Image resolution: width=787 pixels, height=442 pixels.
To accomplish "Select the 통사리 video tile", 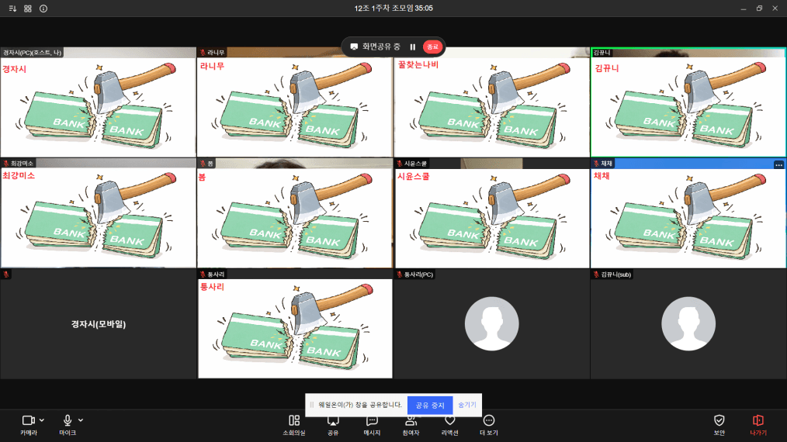I will pyautogui.click(x=295, y=324).
